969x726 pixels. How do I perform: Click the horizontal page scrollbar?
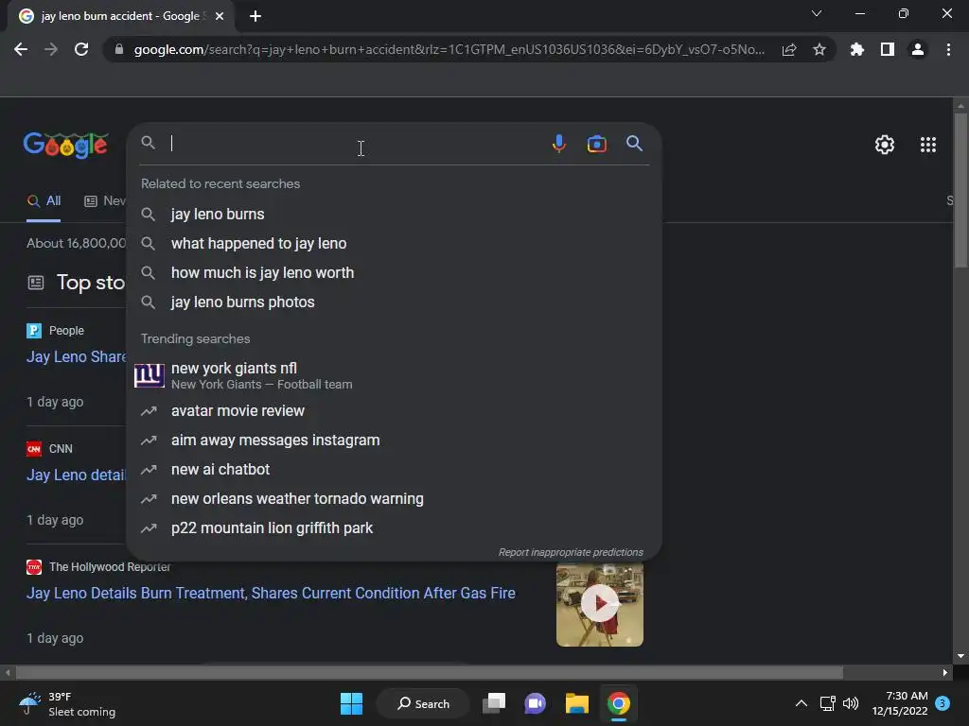[429, 672]
